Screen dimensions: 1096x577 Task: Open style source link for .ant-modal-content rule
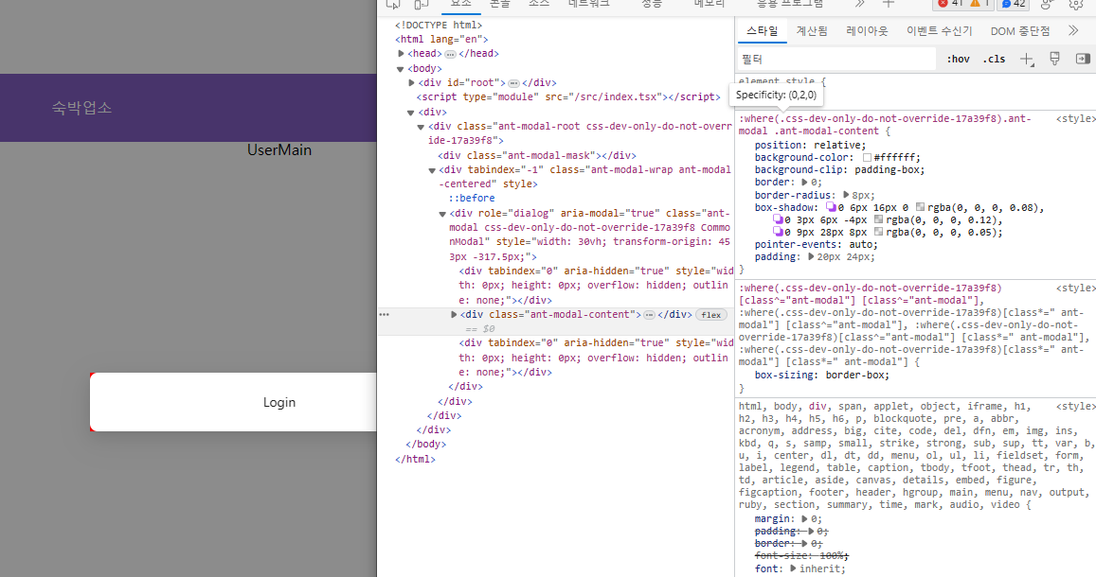(x=1075, y=118)
